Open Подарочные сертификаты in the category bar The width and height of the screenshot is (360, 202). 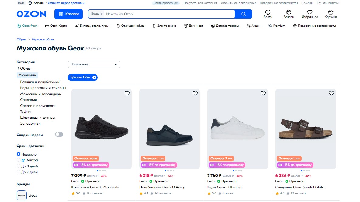(314, 26)
